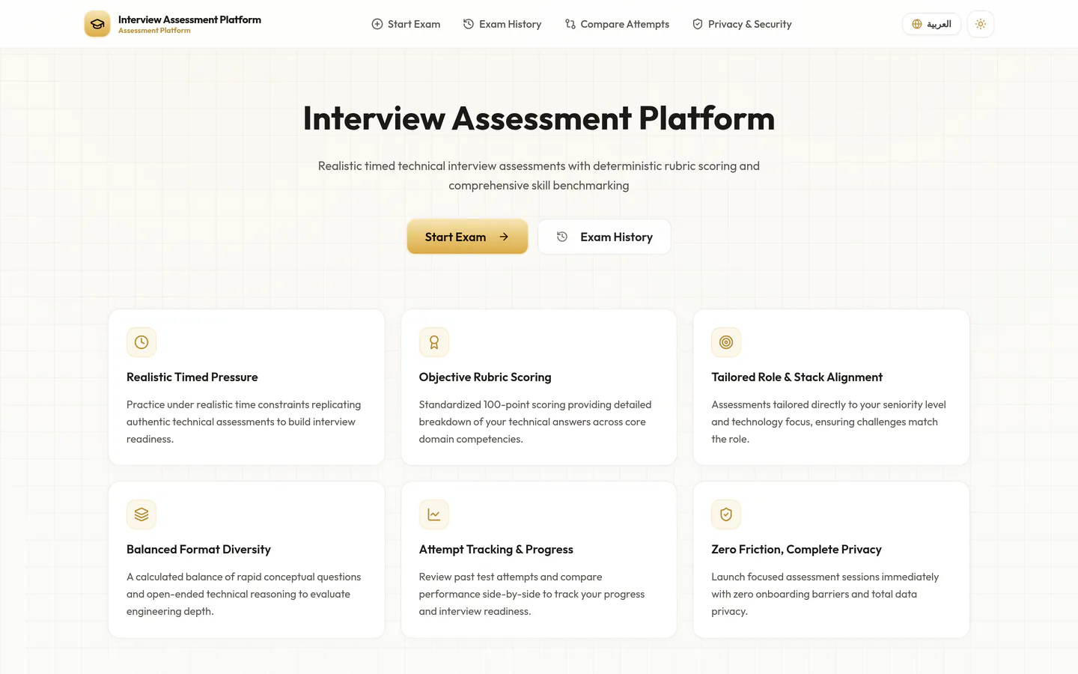
Task: Click the line chart icon on Attempt Tracking card
Action: click(x=434, y=514)
